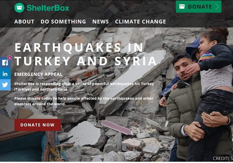
Task: Click the Earthquakes in Turkey and Syria heading
Action: tap(85, 54)
